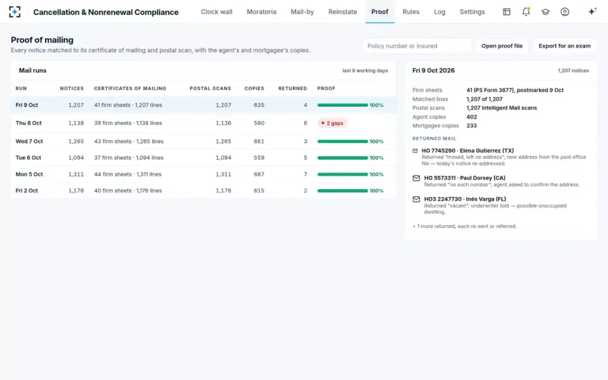The width and height of the screenshot is (608, 380).
Task: Select the Thu 8 Oct mail run
Action: [203, 123]
